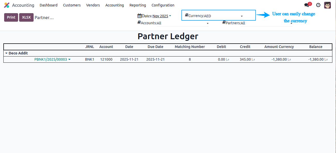
Task: Select the matching number 8 cell
Action: pyautogui.click(x=190, y=59)
